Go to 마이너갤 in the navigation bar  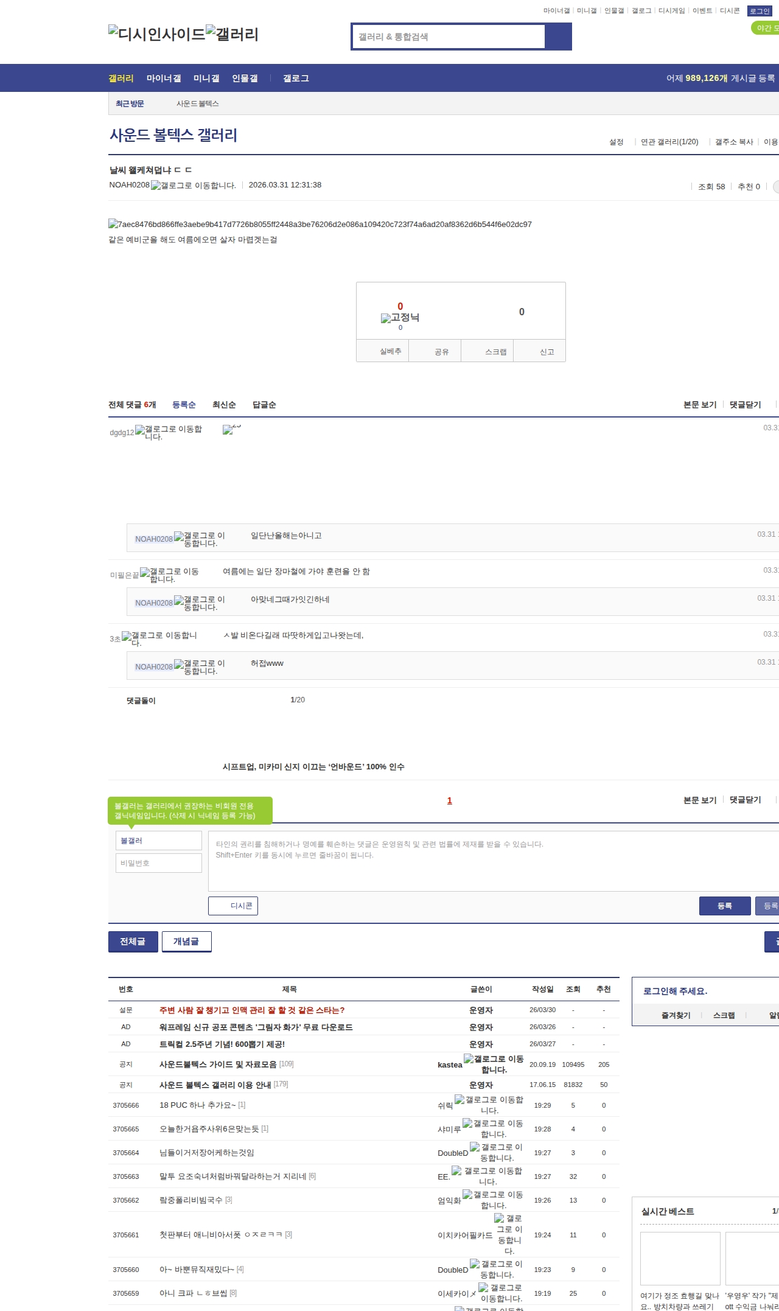tap(163, 79)
